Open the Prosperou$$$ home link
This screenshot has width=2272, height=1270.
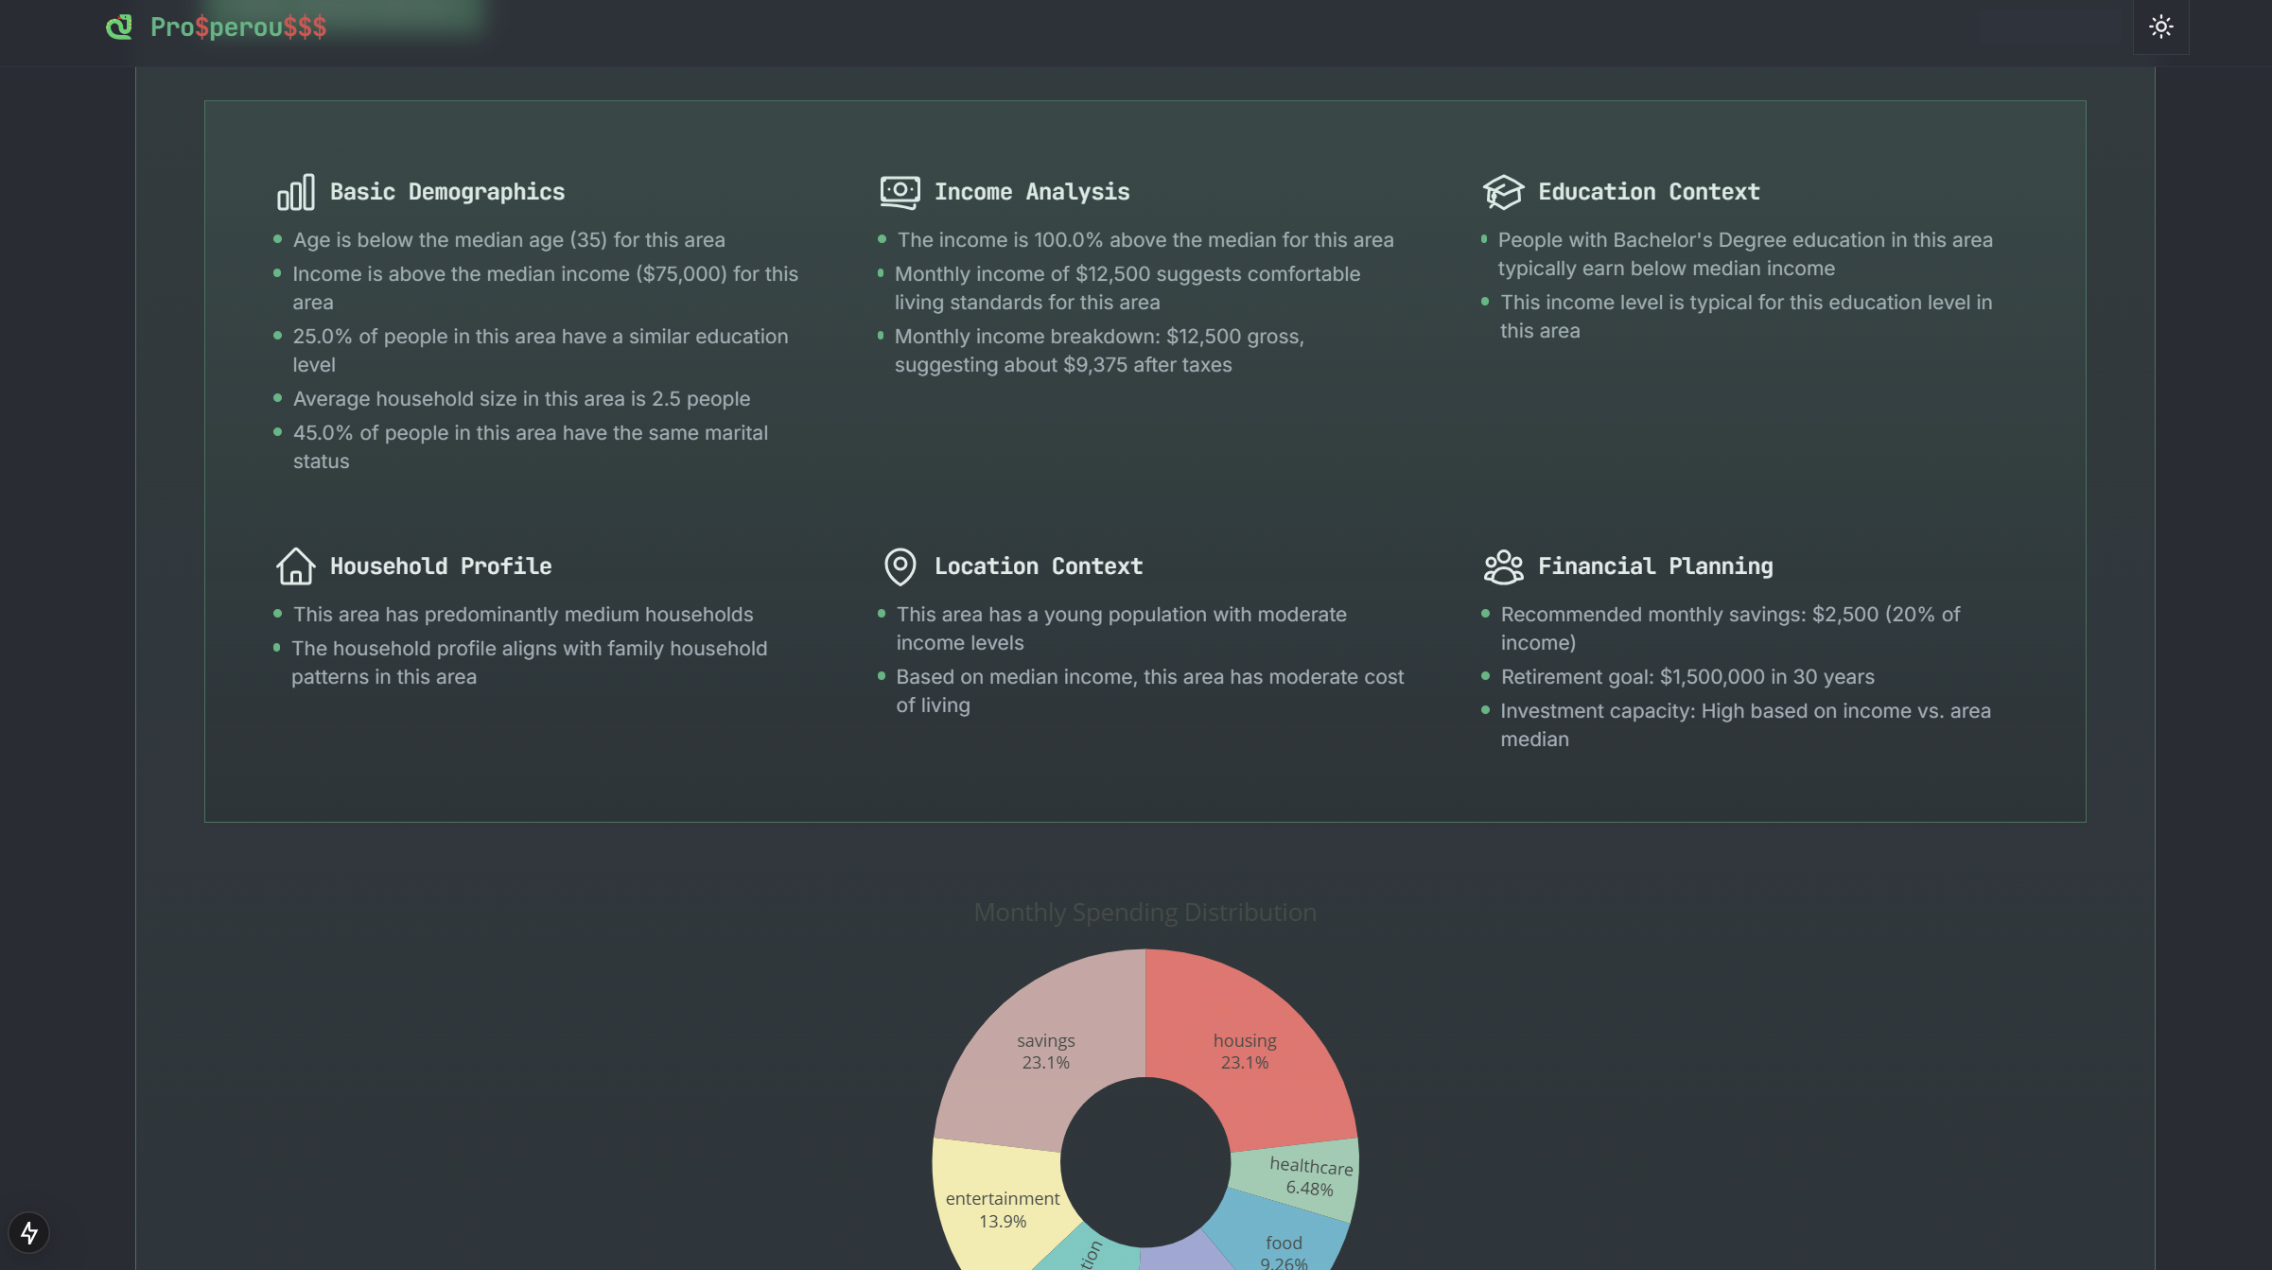(x=238, y=26)
